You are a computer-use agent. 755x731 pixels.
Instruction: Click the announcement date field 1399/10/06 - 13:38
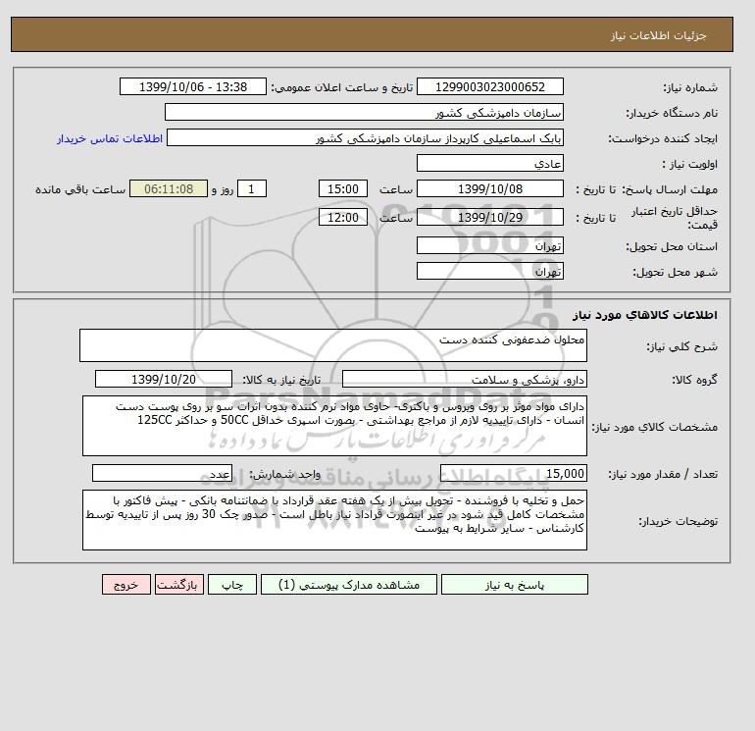(192, 86)
